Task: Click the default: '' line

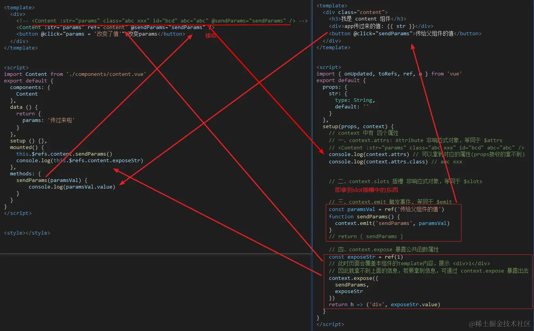Action: (352, 106)
